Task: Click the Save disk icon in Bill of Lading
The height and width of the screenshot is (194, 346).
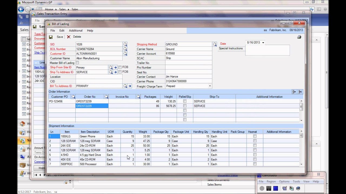Action: click(51, 37)
